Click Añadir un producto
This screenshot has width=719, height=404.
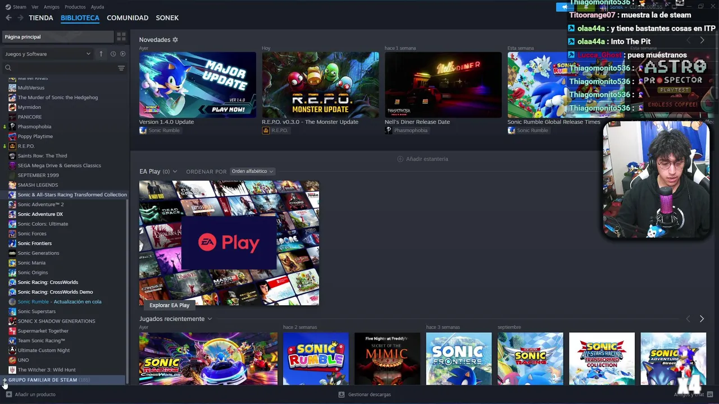tap(35, 394)
